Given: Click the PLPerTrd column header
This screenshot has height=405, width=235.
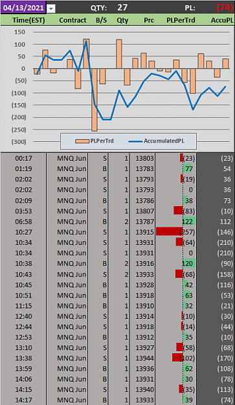Looking at the screenshot, I should 181,20.
